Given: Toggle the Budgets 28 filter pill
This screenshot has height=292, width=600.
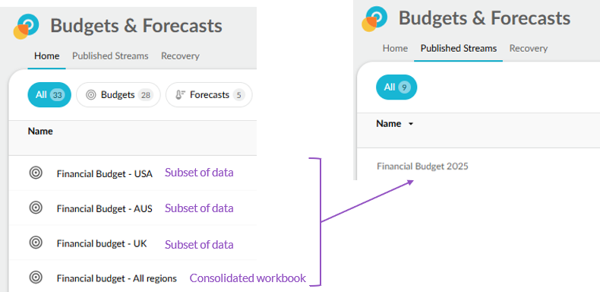Looking at the screenshot, I should pyautogui.click(x=118, y=94).
